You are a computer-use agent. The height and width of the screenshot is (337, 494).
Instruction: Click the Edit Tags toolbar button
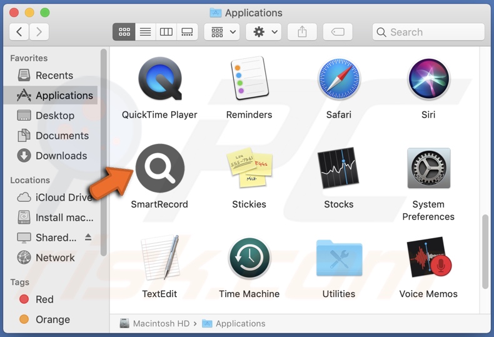coord(338,32)
